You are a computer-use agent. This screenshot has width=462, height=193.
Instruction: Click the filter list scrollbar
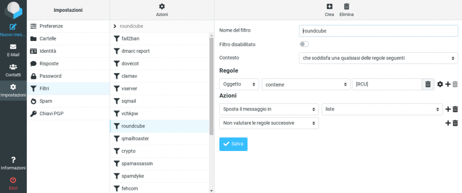click(x=211, y=87)
